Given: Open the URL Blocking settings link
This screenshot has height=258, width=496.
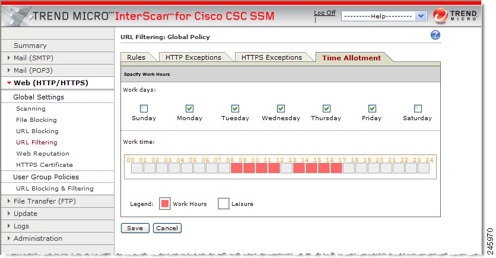Looking at the screenshot, I should coord(37,131).
